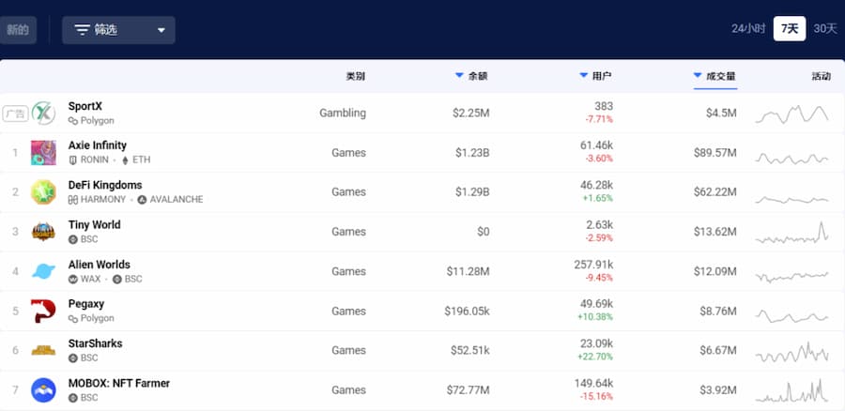The width and height of the screenshot is (845, 411).
Task: Click the $89.57M volume value
Action: (x=715, y=153)
